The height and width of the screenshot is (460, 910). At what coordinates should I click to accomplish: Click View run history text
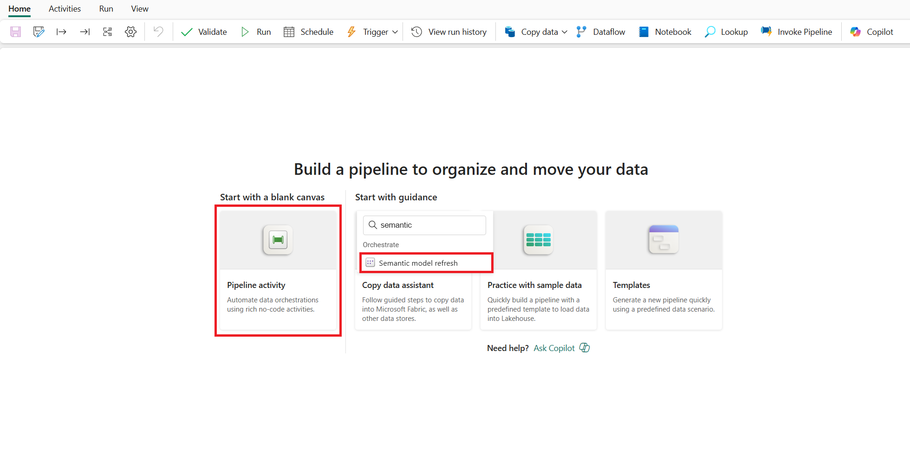click(x=457, y=32)
